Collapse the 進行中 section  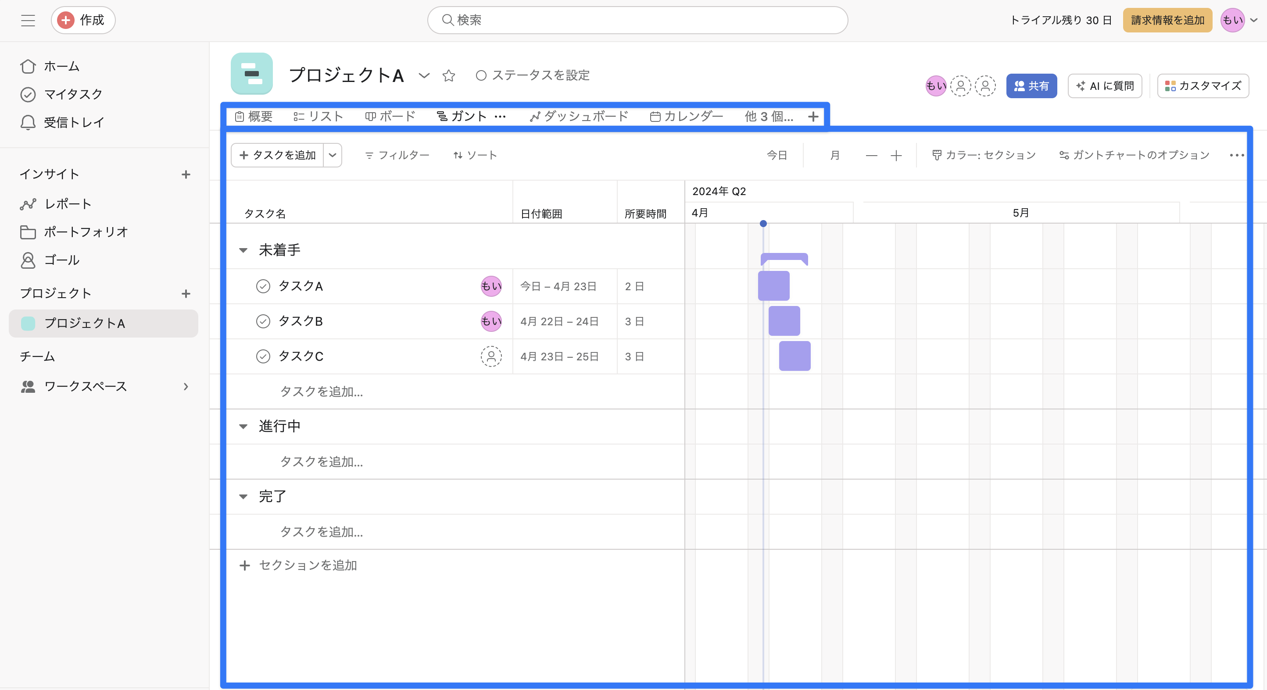243,427
